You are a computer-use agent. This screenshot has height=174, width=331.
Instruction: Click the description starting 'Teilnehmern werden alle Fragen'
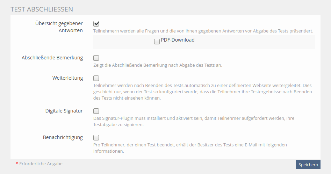tap(203, 31)
